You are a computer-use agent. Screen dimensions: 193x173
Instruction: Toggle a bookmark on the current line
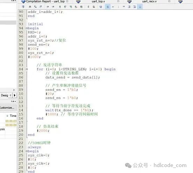60,7
